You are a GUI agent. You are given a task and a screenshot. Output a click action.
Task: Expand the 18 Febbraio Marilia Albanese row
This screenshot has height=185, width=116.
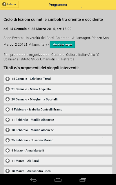pos(58,130)
